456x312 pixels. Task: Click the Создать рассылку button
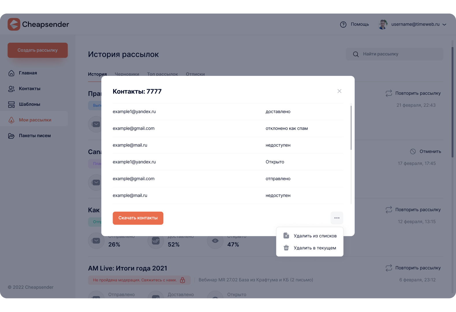[38, 50]
